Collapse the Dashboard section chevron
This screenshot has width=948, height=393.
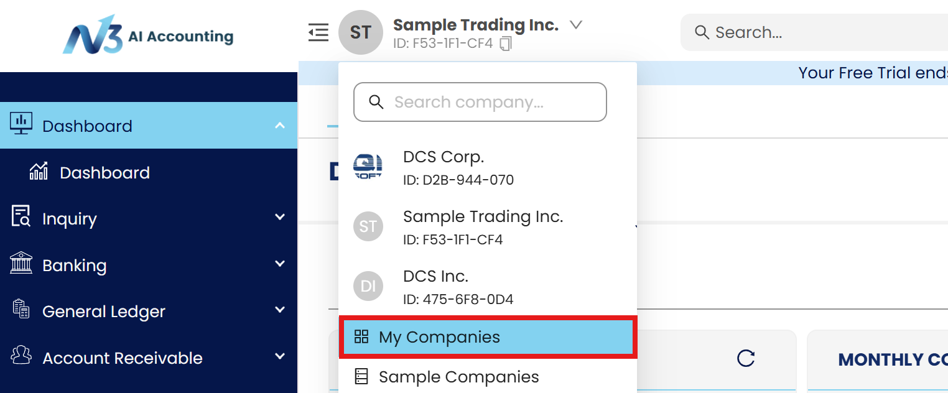point(280,126)
